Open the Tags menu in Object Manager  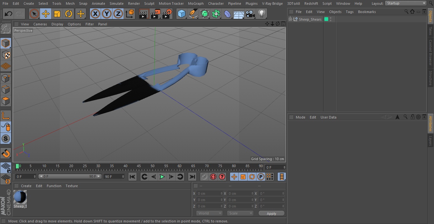(349, 12)
